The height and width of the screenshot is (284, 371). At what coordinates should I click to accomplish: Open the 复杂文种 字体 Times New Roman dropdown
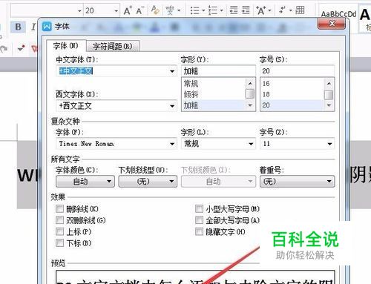[116, 144]
